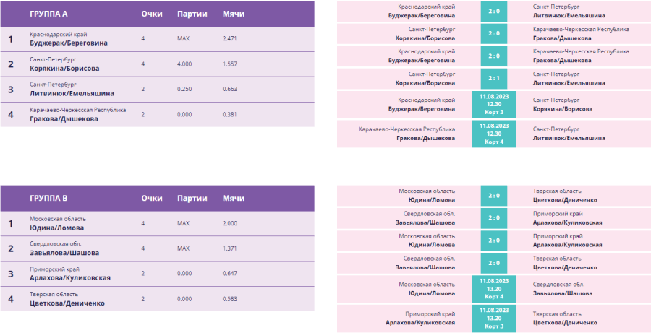
Task: Click the ГРУППА B table header
Action: tap(49, 198)
